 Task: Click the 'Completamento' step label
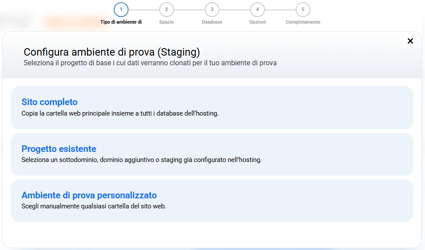coord(303,22)
